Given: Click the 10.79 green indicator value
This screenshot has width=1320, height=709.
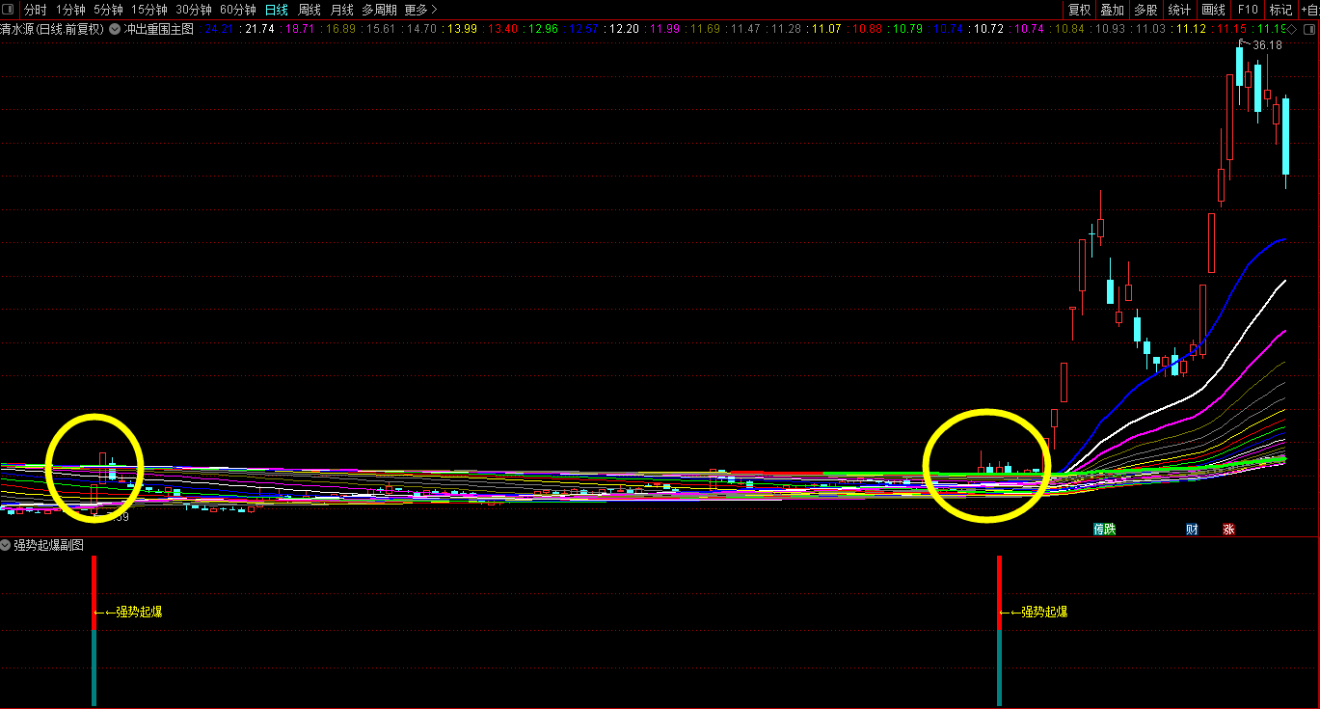Looking at the screenshot, I should click(x=907, y=29).
